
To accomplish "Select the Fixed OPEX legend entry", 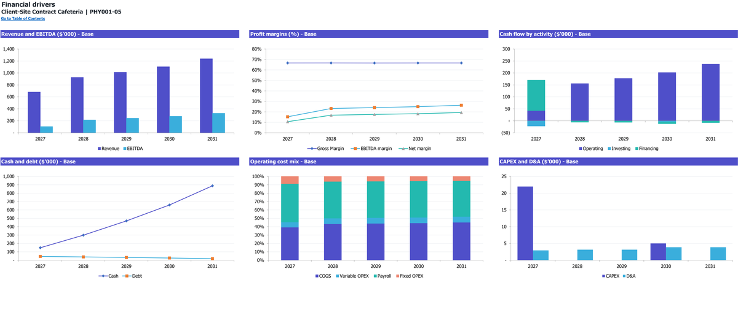I will point(411,276).
